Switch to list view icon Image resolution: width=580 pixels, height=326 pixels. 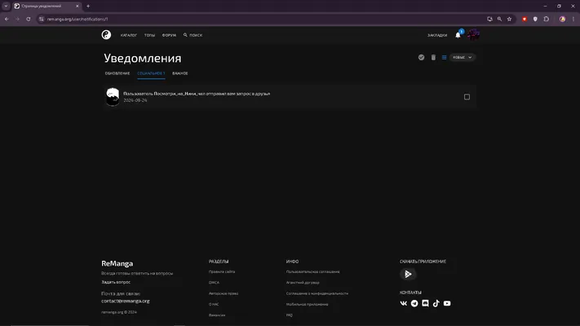click(x=445, y=57)
